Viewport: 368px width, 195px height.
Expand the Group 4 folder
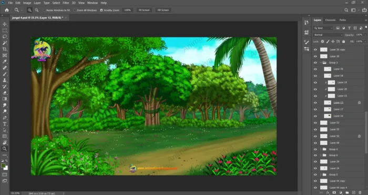[321, 149]
